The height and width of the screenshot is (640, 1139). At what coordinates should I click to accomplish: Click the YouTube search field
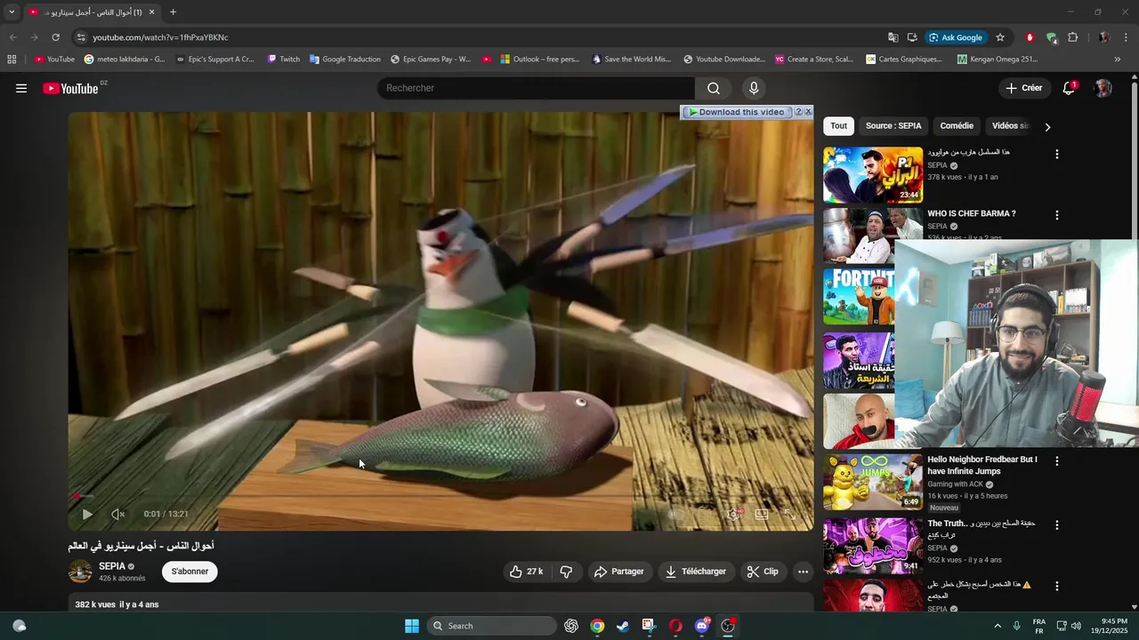537,88
